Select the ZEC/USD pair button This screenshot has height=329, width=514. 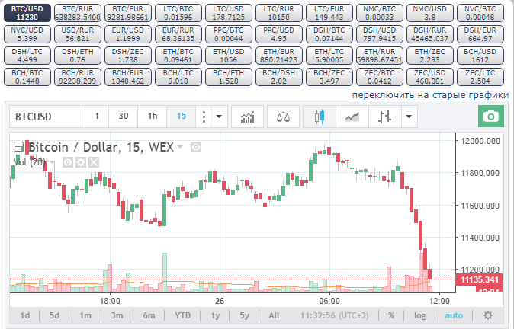coord(430,77)
